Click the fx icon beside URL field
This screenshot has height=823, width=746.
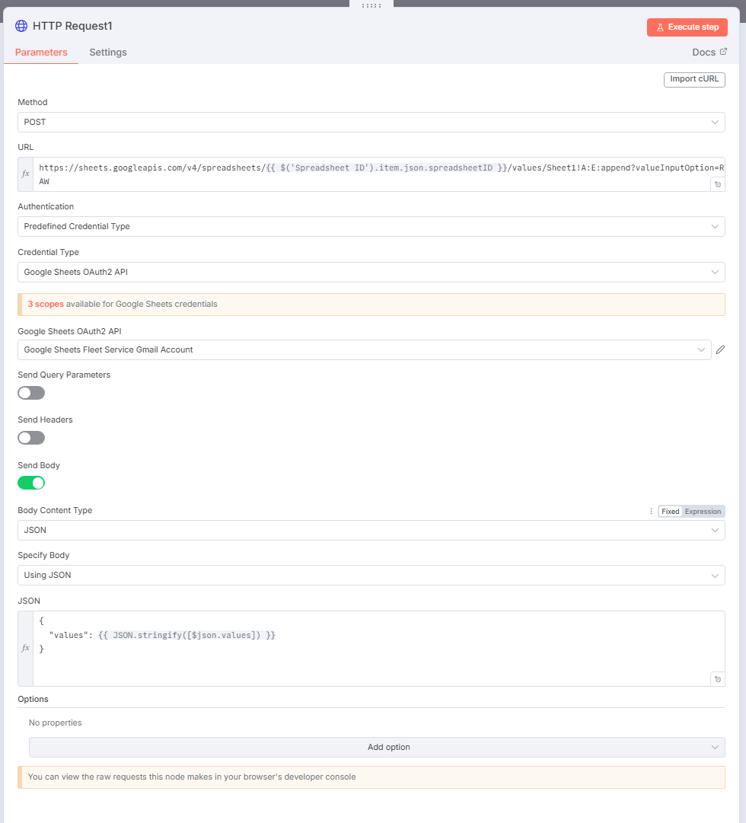tap(26, 174)
